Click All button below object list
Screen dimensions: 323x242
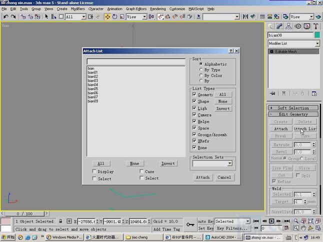click(x=101, y=164)
